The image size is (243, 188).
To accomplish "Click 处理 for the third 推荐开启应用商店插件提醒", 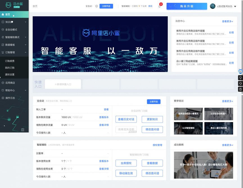I will pos(231,53).
